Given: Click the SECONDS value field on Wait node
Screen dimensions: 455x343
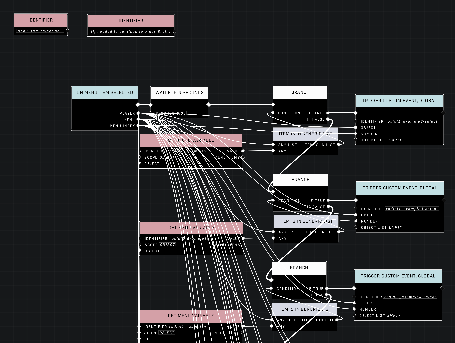Looking at the screenshot, I should click(x=181, y=113).
